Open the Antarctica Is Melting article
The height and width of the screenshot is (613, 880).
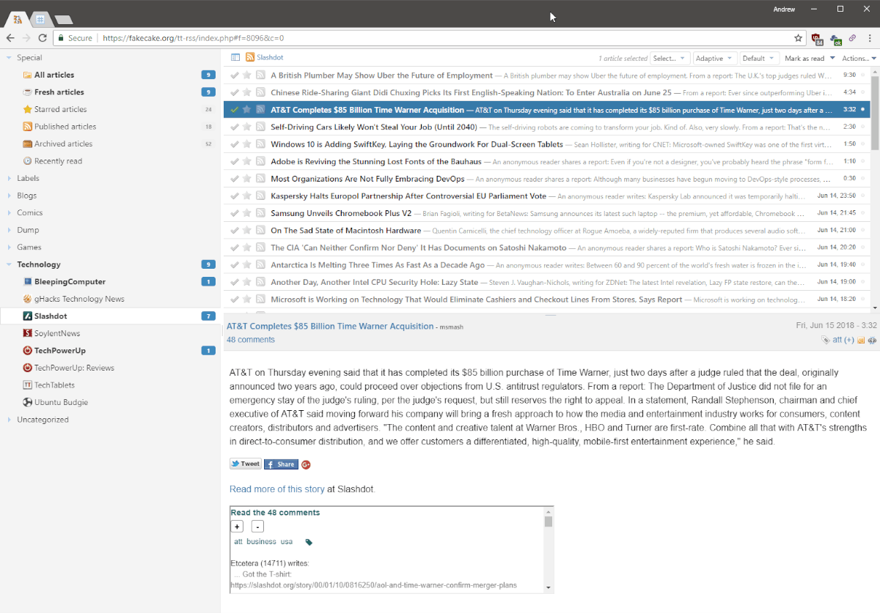(x=378, y=265)
